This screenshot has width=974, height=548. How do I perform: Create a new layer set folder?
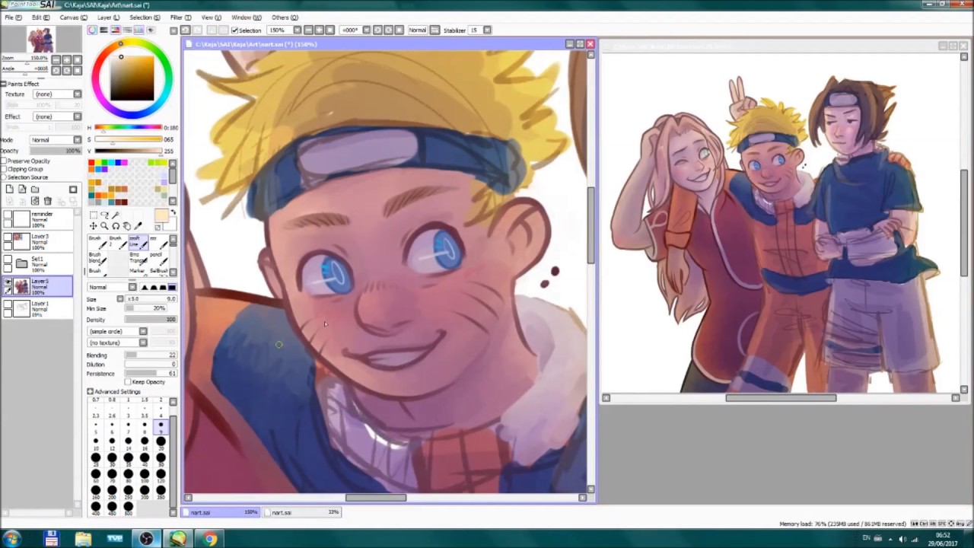coord(34,189)
